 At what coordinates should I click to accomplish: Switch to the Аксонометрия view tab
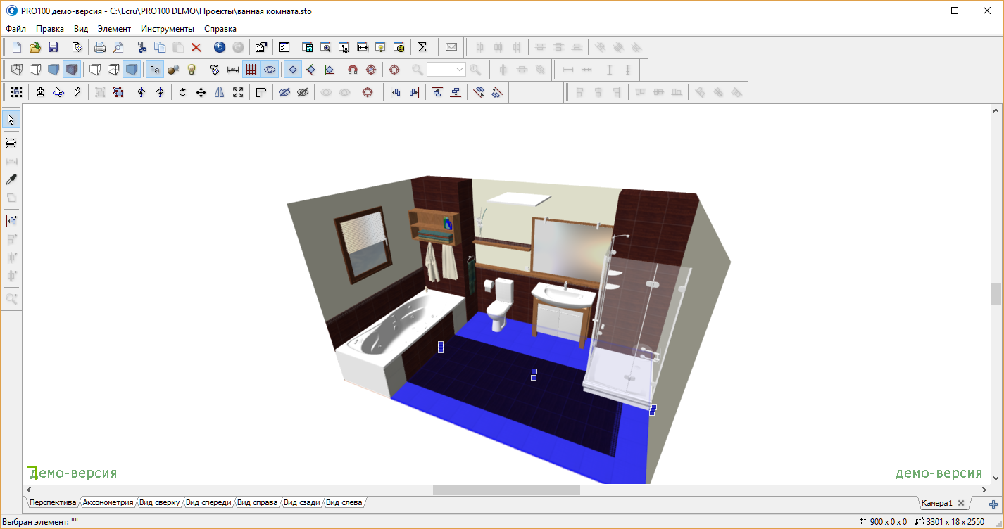pyautogui.click(x=108, y=502)
